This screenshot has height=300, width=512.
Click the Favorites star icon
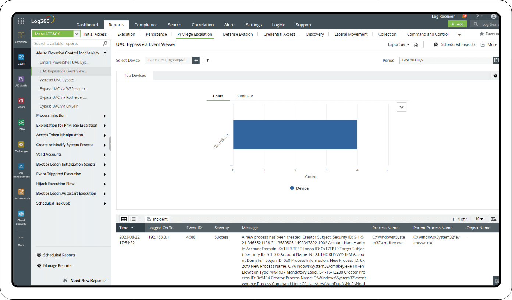click(481, 34)
